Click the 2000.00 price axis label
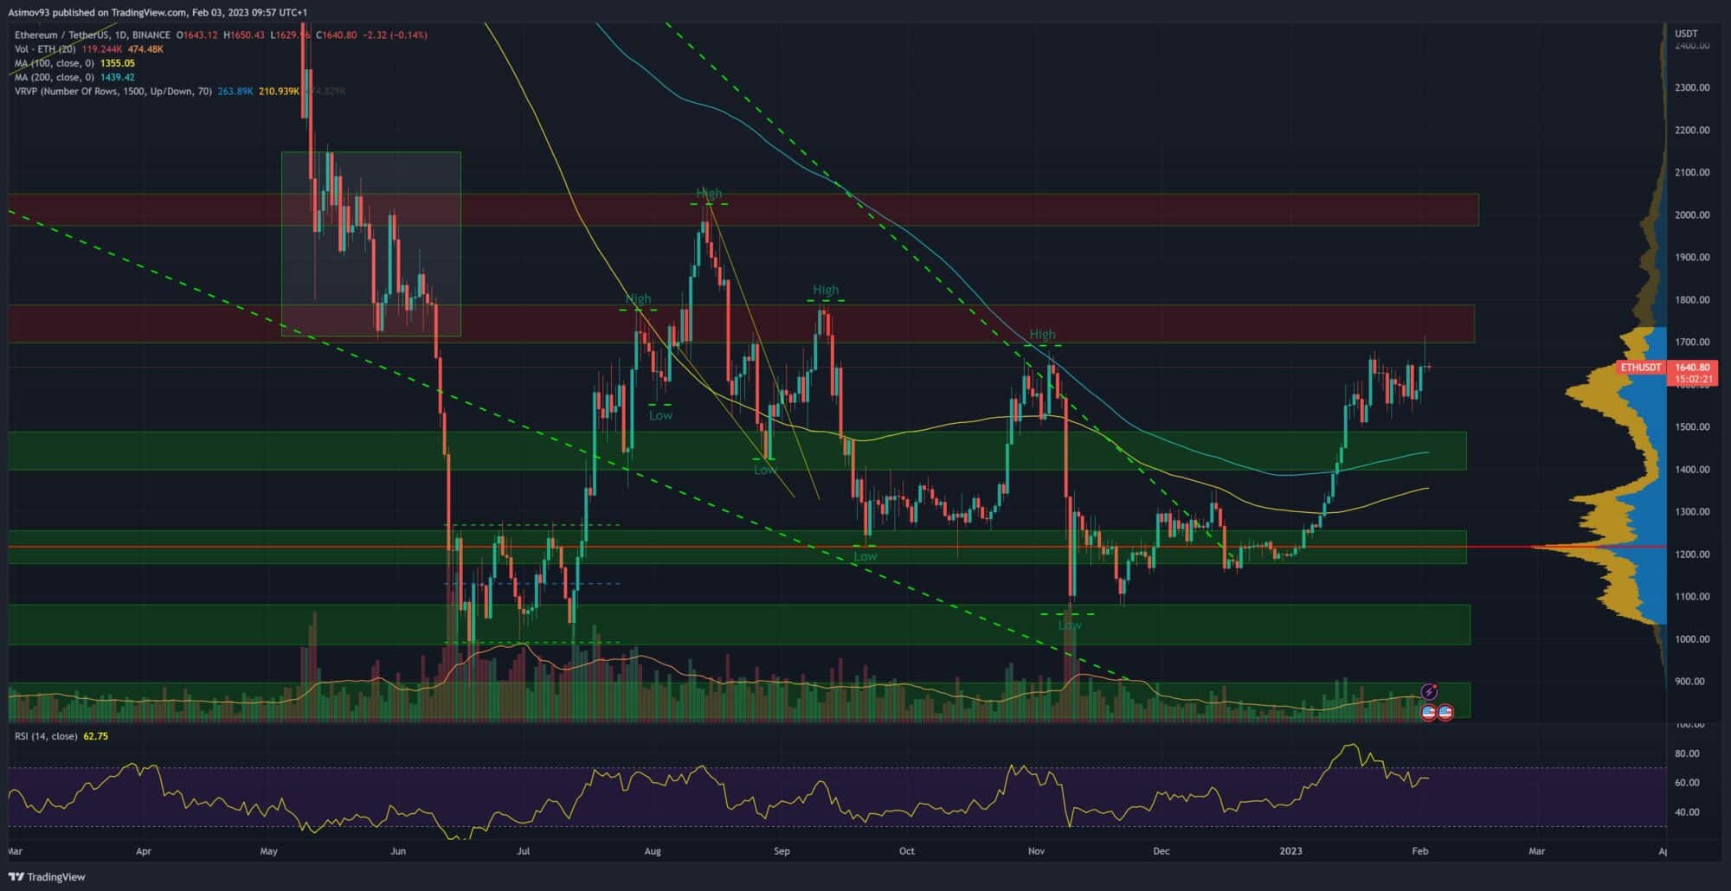Screen dimensions: 1731x891 click(x=1691, y=215)
